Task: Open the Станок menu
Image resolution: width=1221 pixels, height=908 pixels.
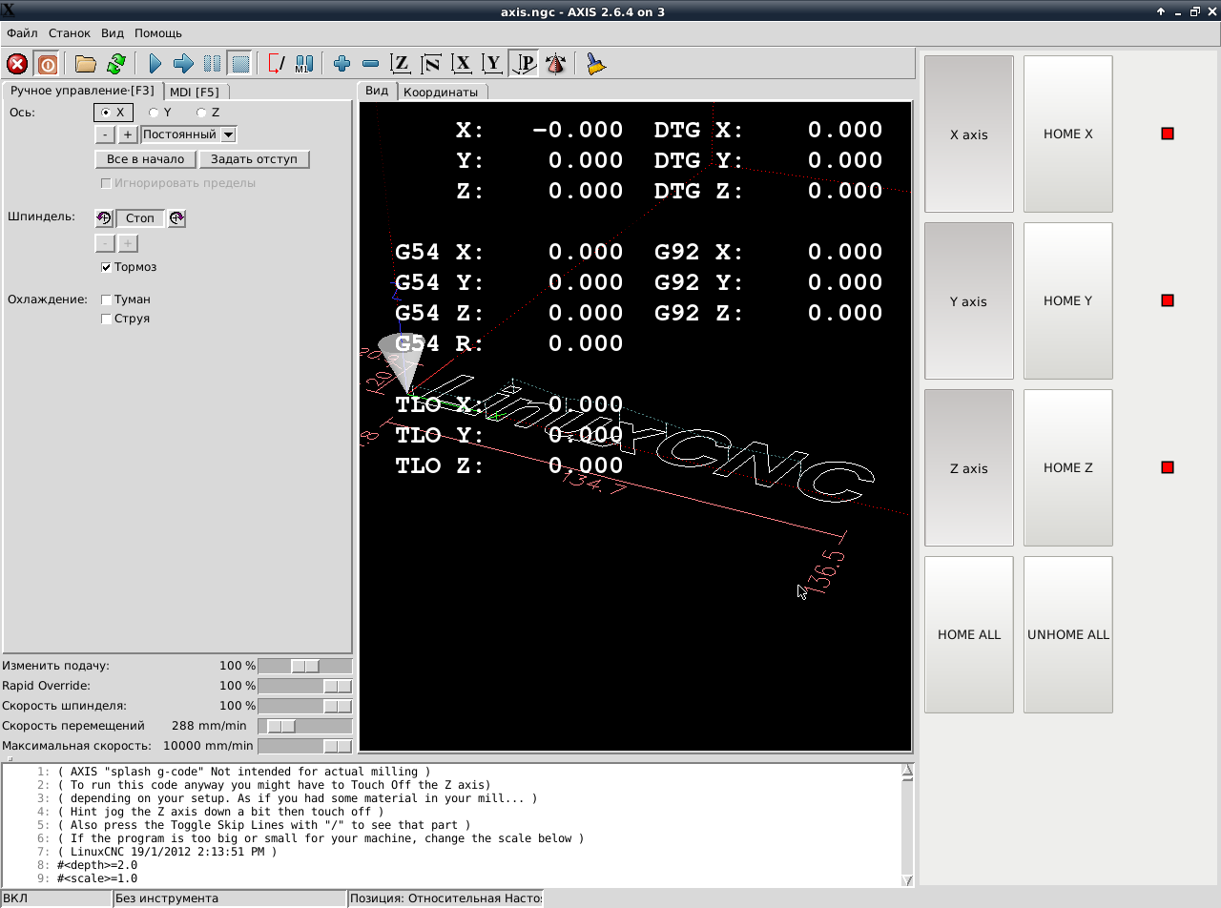Action: [x=70, y=32]
